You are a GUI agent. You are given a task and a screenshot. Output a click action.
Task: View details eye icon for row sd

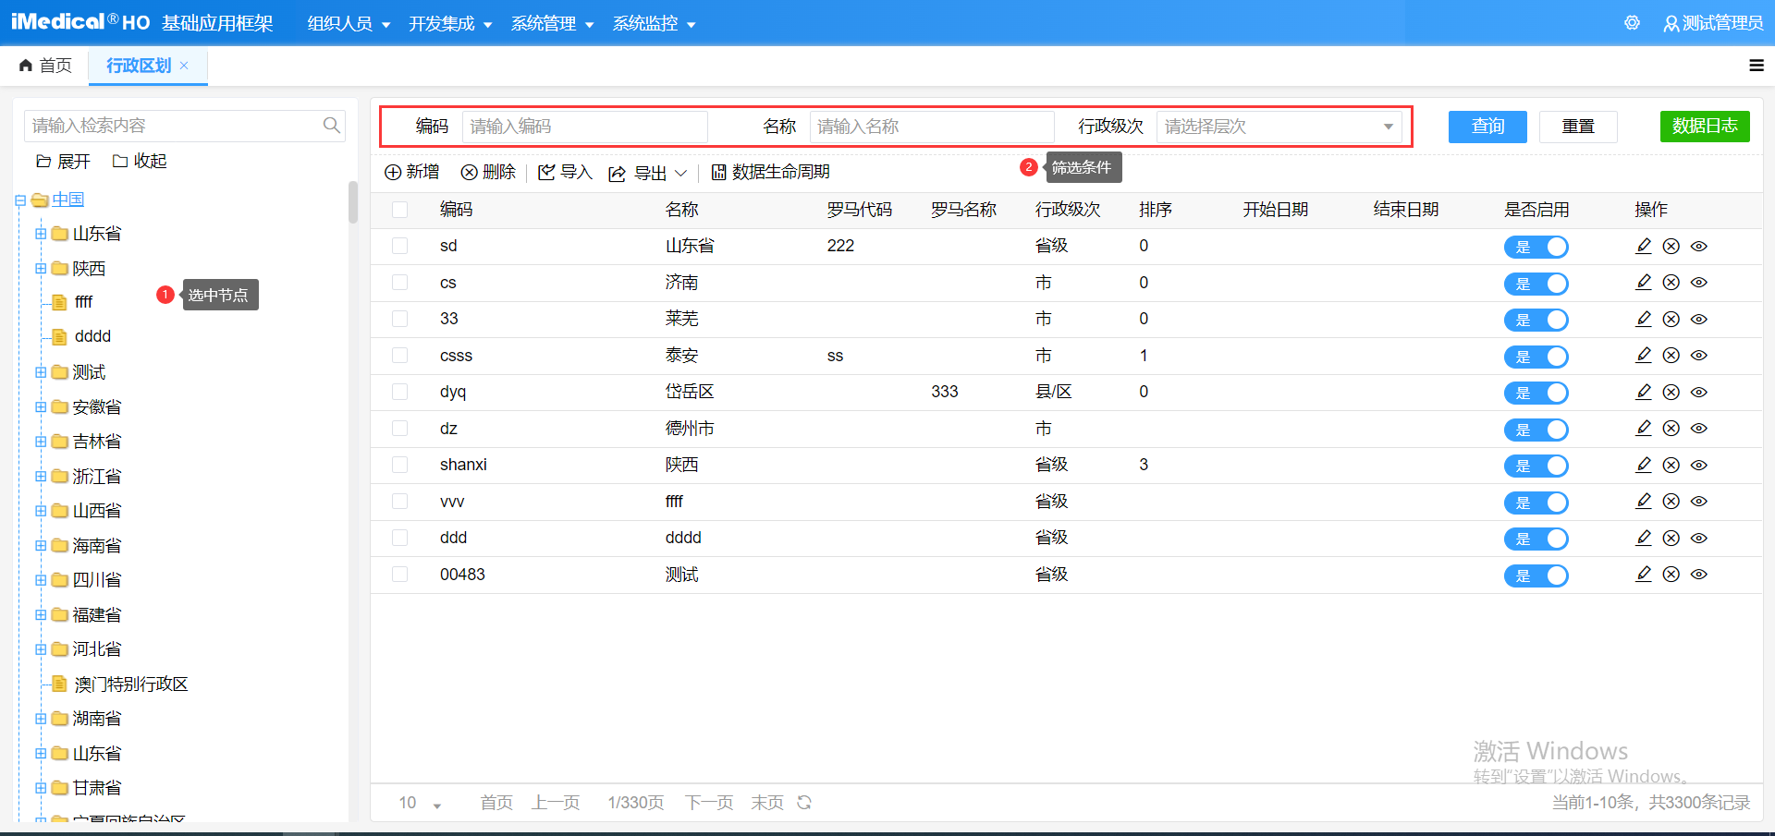tap(1698, 246)
